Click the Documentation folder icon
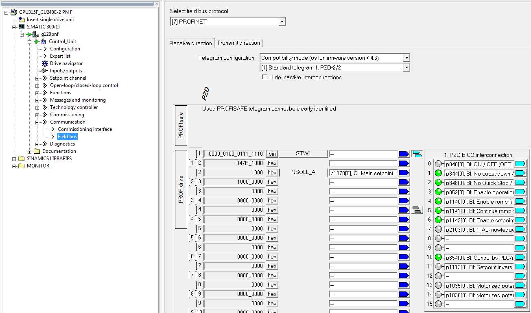The height and width of the screenshot is (313, 531). tap(37, 151)
